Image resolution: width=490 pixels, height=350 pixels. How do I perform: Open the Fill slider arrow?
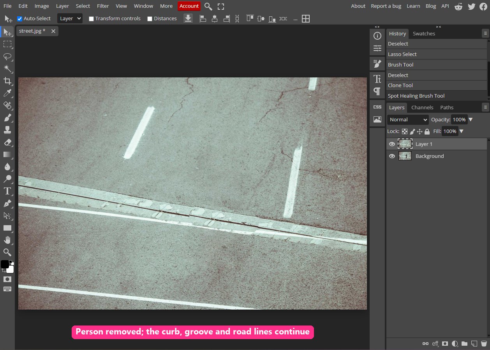point(462,131)
